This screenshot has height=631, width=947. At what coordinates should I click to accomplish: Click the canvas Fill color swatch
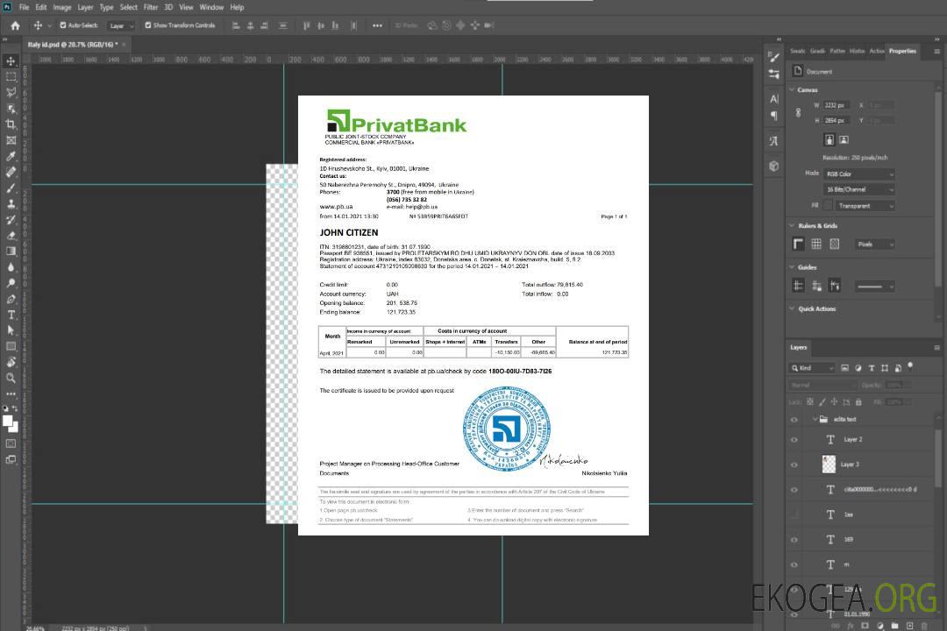click(829, 206)
